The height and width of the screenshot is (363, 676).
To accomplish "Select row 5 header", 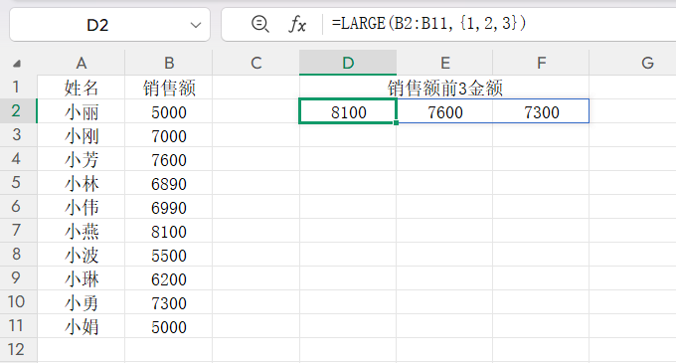I will coord(18,183).
